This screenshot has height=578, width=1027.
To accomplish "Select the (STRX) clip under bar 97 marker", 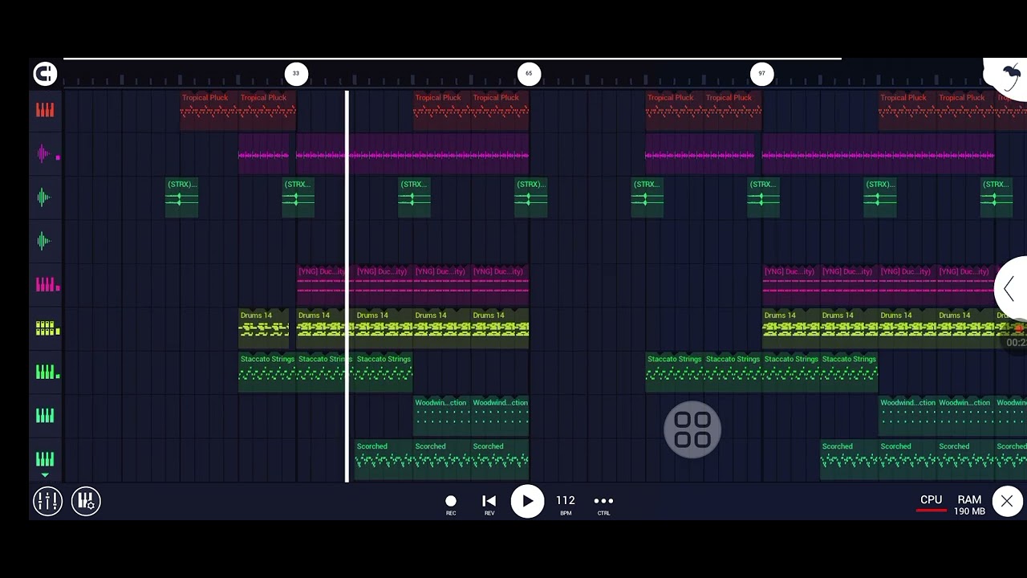I will 763,197.
